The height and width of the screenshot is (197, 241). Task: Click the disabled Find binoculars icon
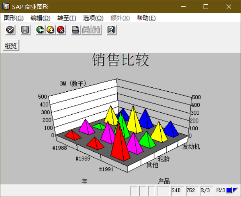point(86,30)
